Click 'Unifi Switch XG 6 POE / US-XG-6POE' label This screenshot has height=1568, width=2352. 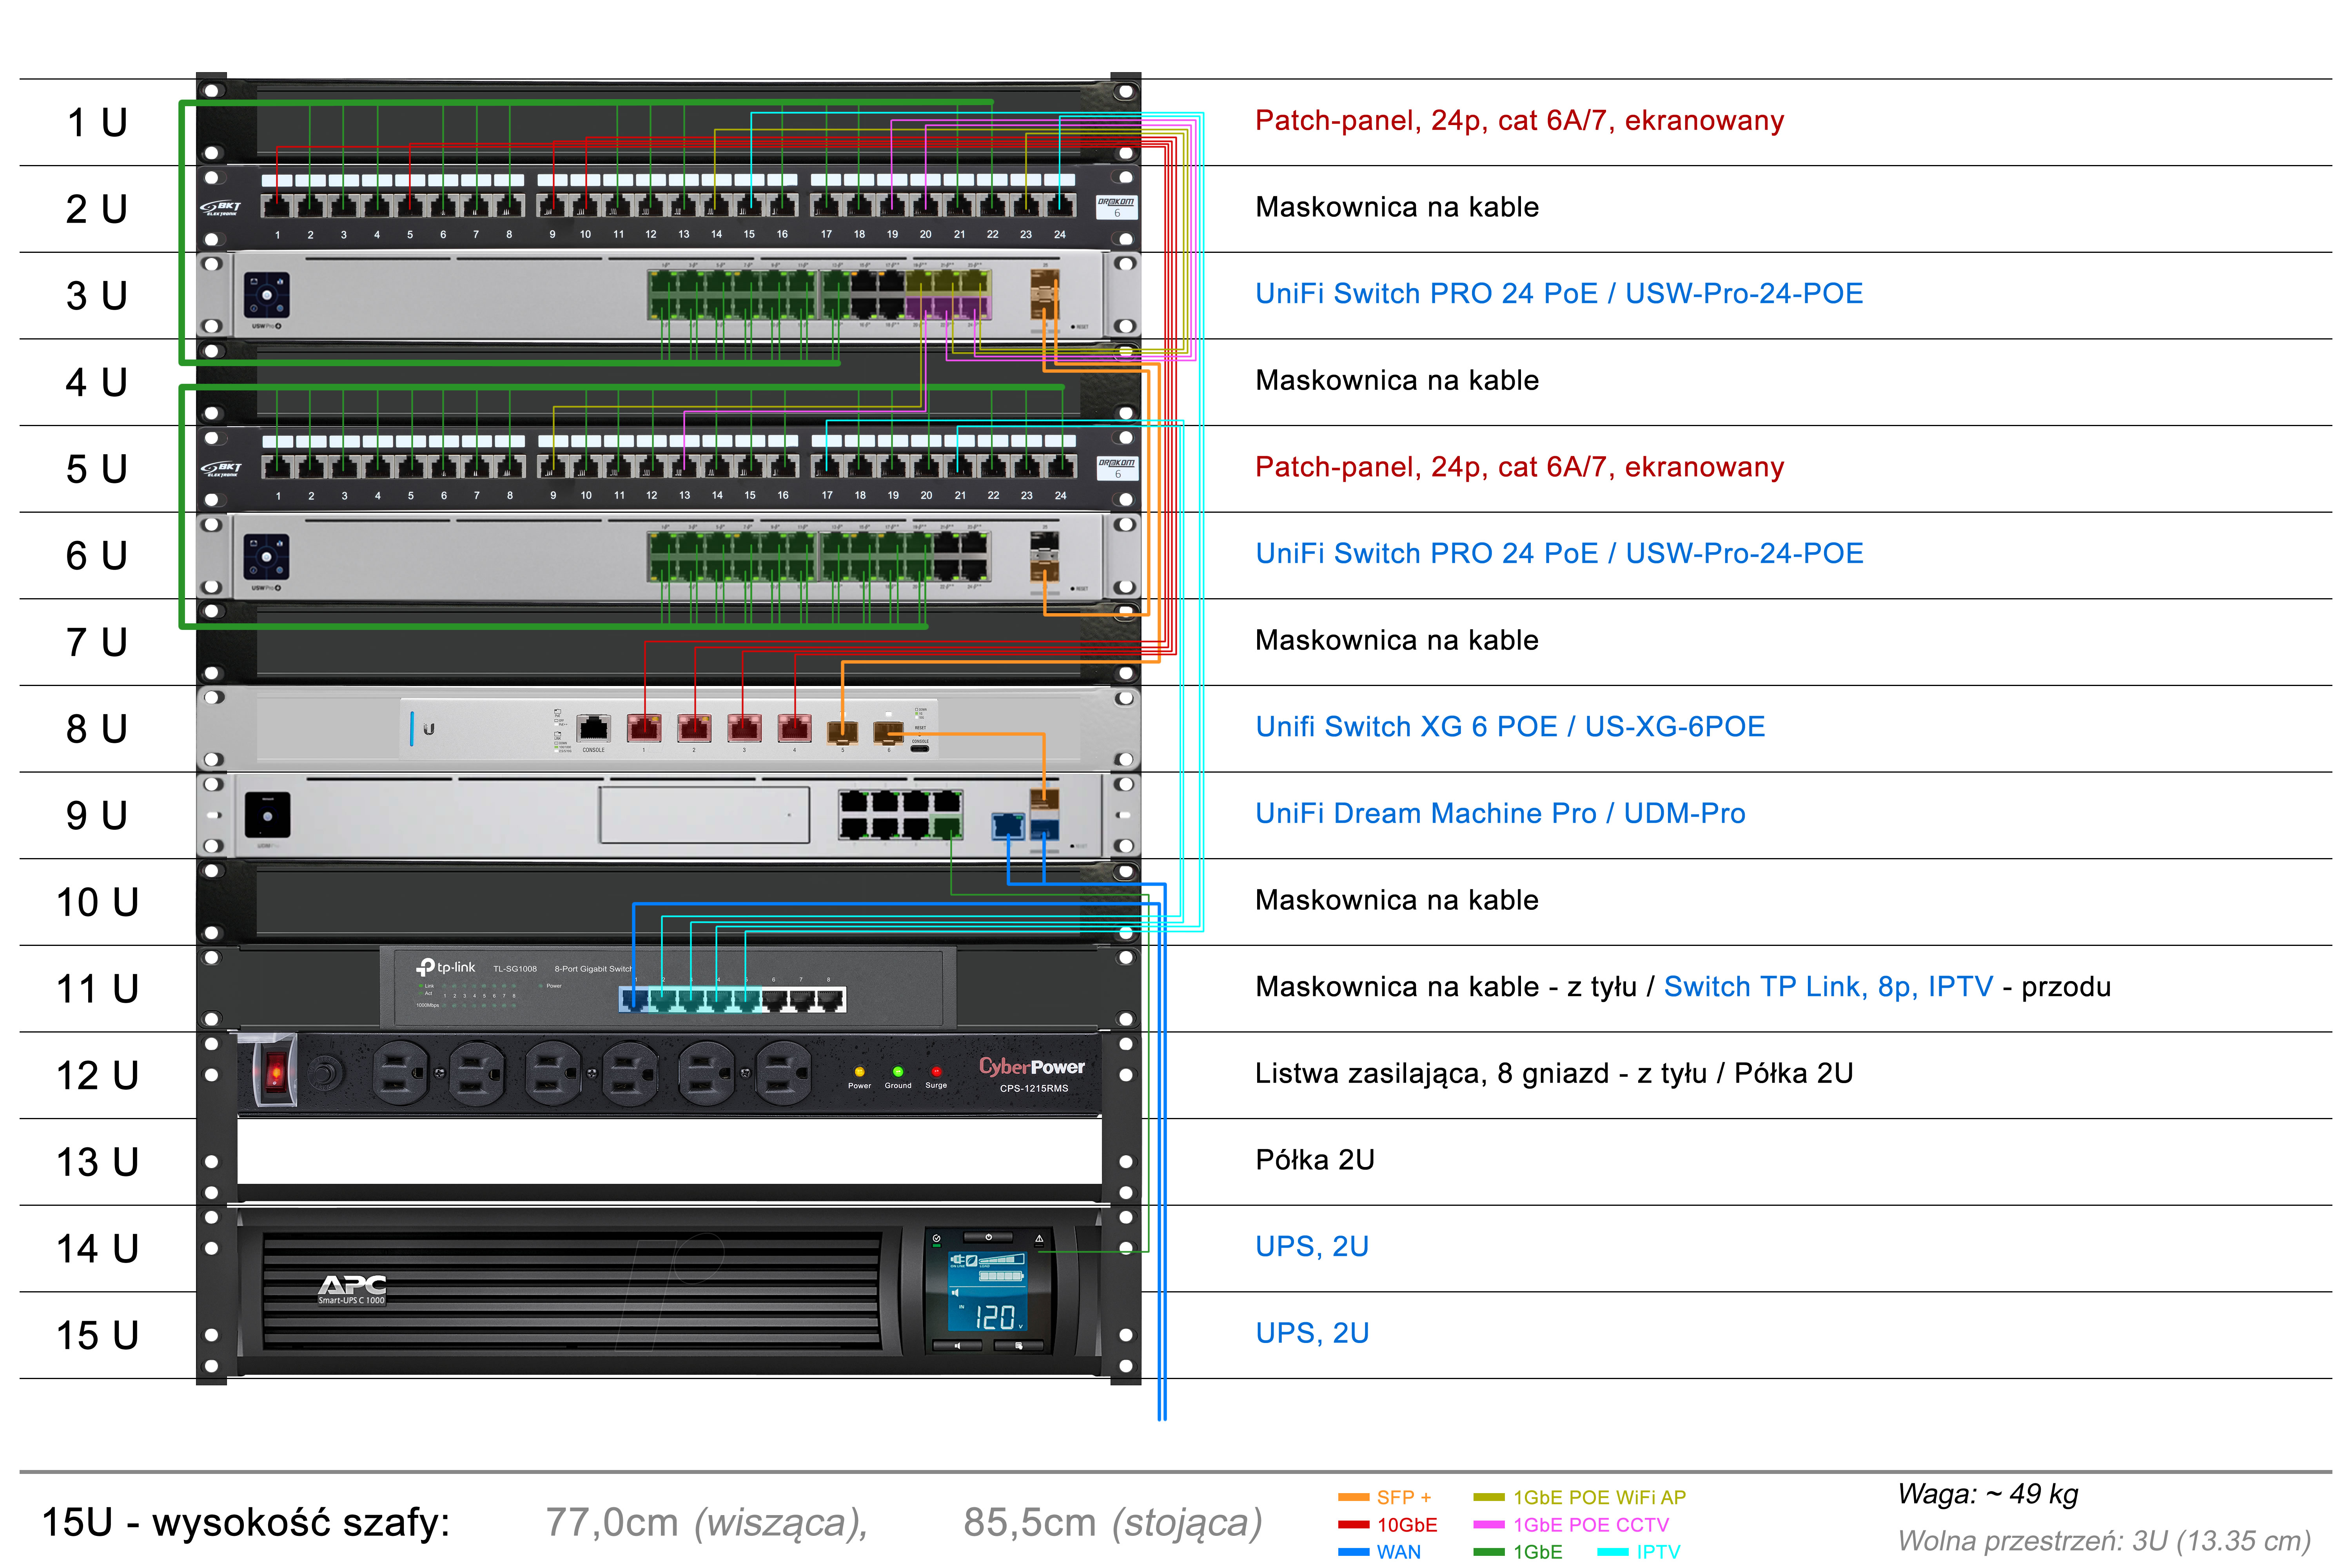click(x=1510, y=727)
